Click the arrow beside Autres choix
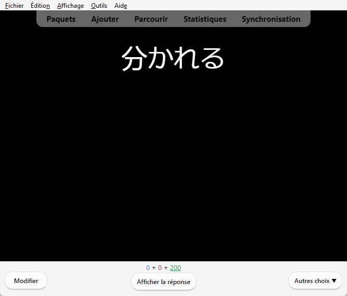Screen dimensions: 347x296 pos(334,281)
